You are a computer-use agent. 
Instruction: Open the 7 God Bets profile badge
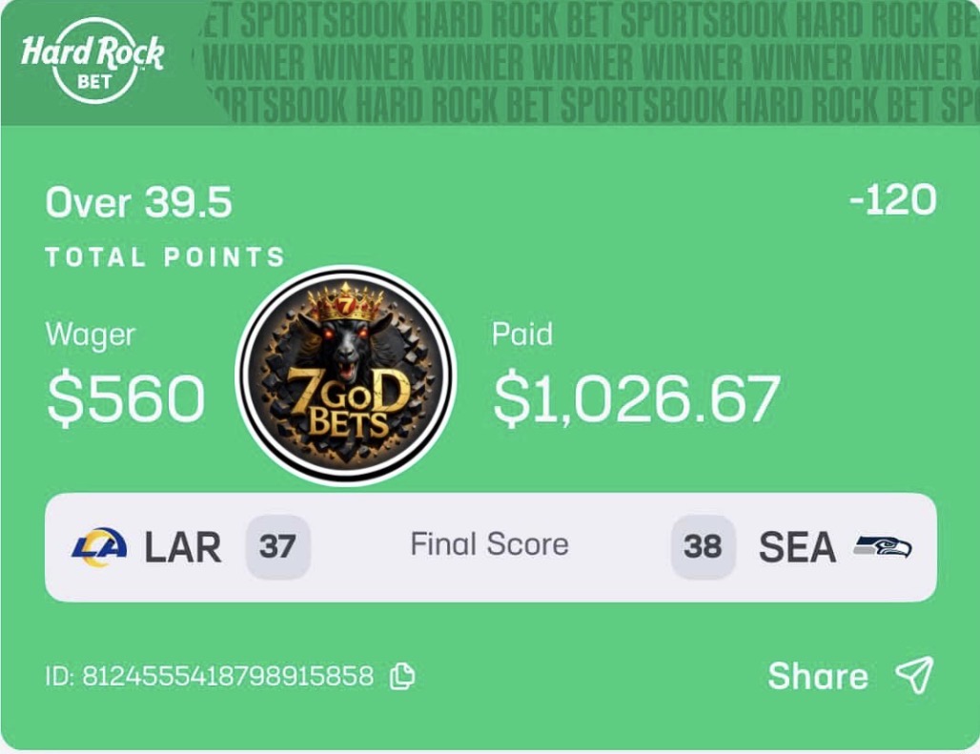click(x=345, y=376)
